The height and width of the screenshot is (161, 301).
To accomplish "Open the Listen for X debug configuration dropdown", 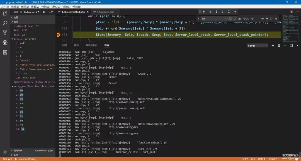I will [x=32, y=12].
